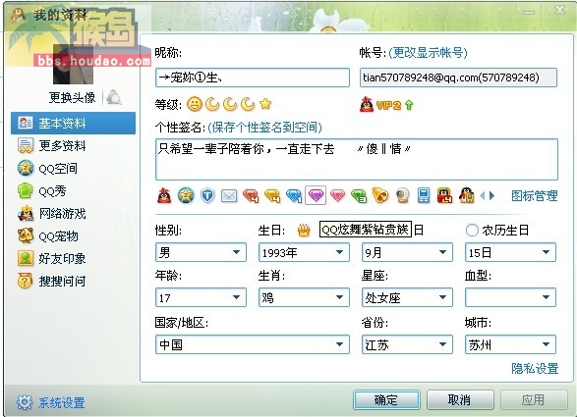
Task: Open the 性别 dropdown showing 男
Action: [x=201, y=252]
